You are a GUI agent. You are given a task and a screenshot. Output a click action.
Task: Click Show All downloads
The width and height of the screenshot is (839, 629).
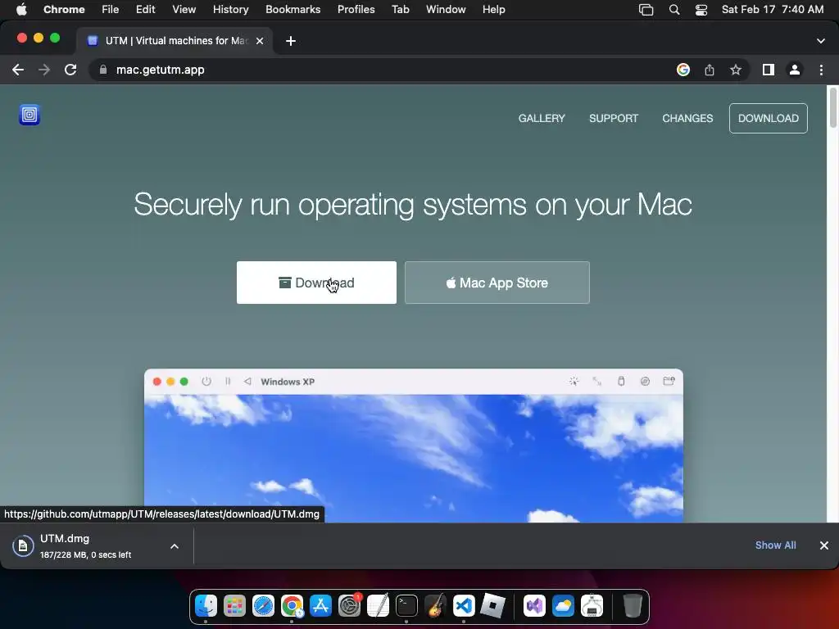point(775,545)
